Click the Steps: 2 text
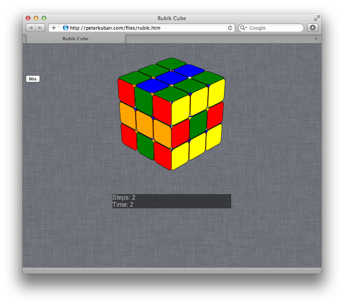This screenshot has height=305, width=344. pos(124,197)
